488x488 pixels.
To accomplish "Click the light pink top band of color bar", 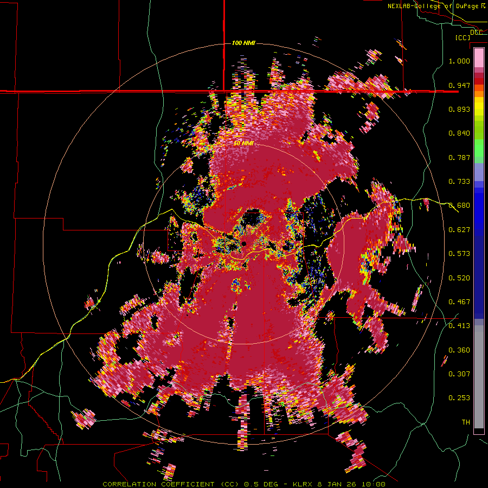I will [x=479, y=57].
